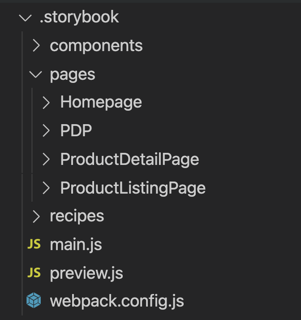The height and width of the screenshot is (320, 301).
Task: Select the recipes folder label
Action: [x=77, y=216]
